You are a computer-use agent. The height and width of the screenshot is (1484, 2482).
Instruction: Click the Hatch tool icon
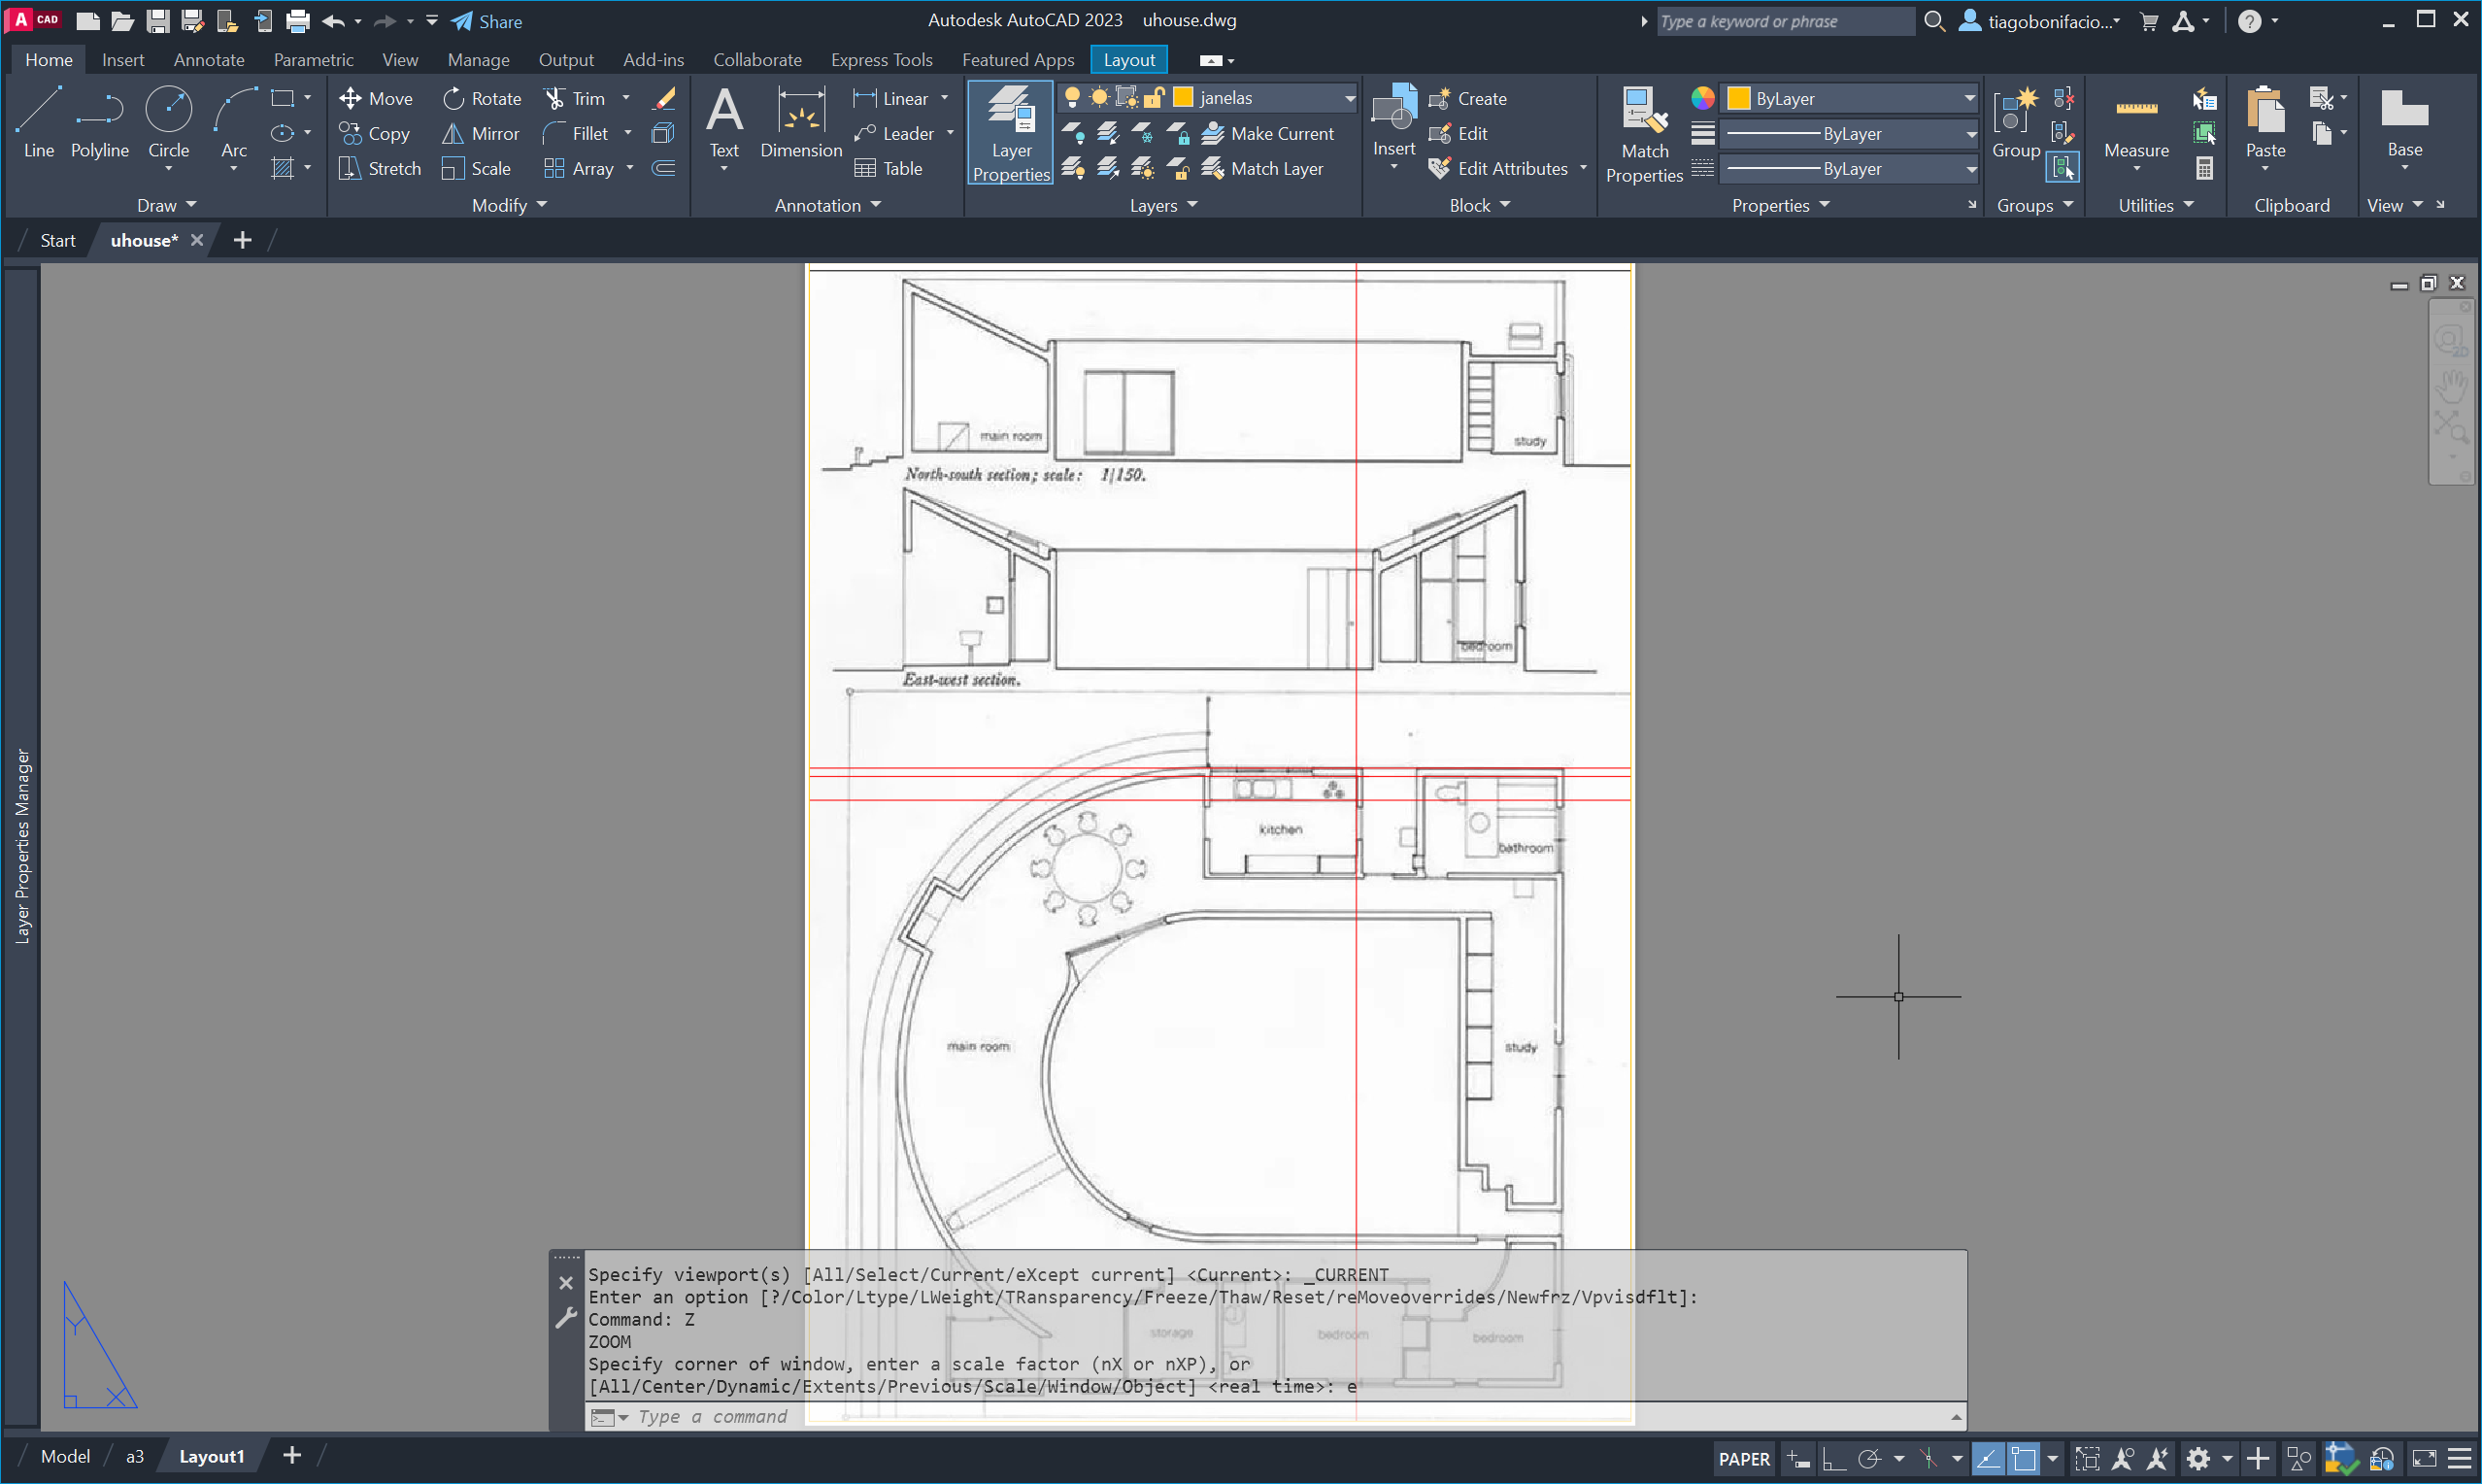(283, 168)
